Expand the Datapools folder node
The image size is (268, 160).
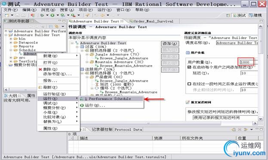(11, 42)
